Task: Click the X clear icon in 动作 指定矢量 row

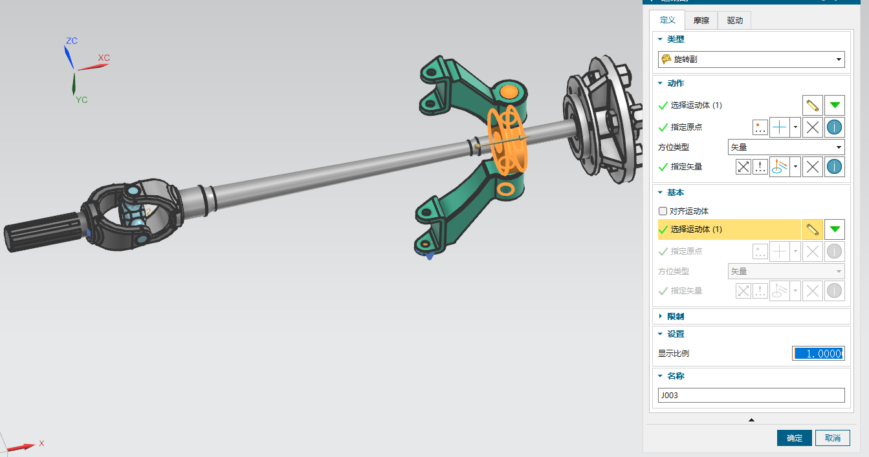Action: 813,167
